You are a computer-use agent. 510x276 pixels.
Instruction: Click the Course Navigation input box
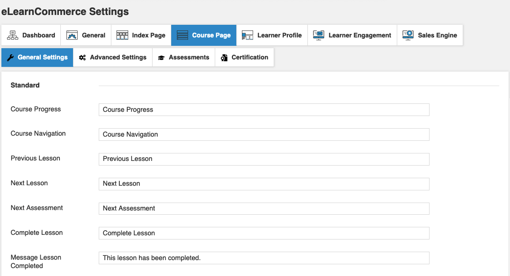264,134
